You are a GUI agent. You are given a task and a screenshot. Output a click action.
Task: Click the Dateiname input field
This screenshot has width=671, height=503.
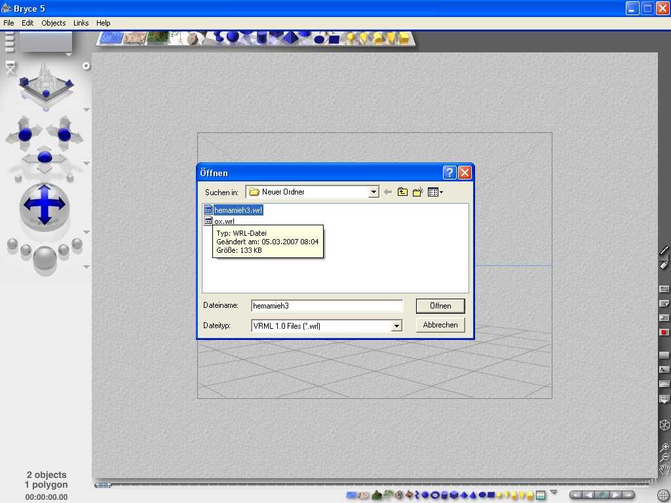pos(327,306)
